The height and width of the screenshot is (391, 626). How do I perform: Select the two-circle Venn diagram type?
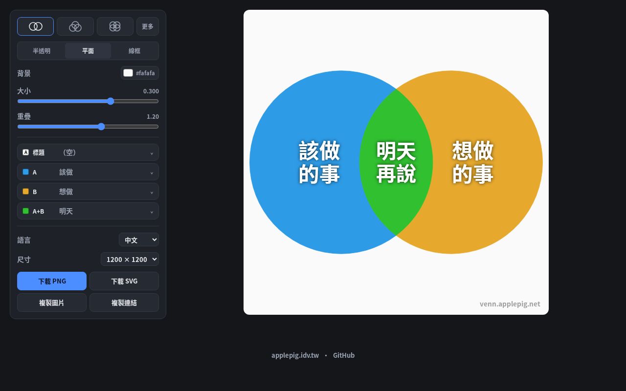click(35, 26)
